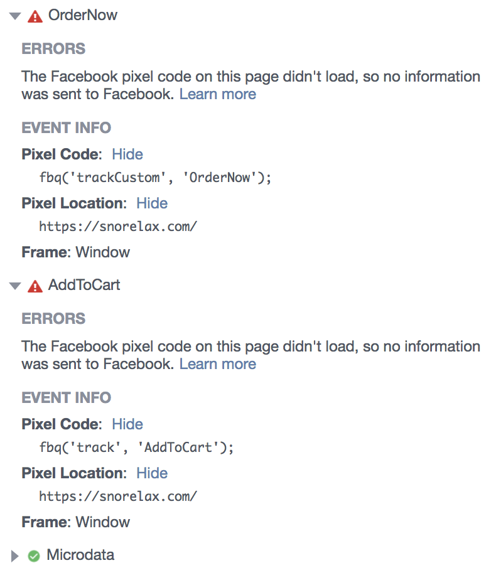The image size is (496, 585).
Task: Click the EVENT INFO heading under AddToCart
Action: (x=67, y=398)
